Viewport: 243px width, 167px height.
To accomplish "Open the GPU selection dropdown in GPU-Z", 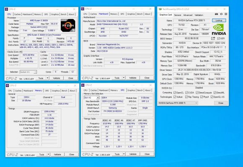I will pyautogui.click(x=178, y=103).
